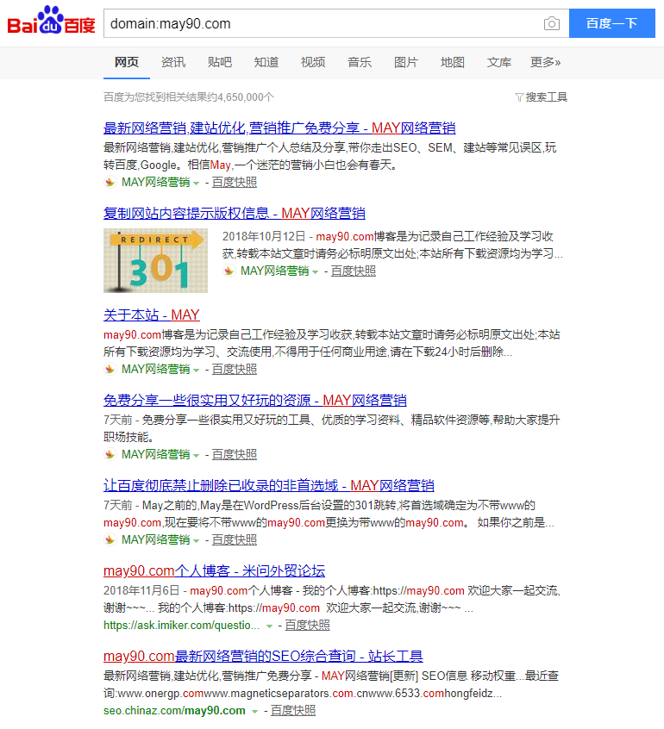
Task: Switch to the 图片 images tab
Action: [x=406, y=62]
